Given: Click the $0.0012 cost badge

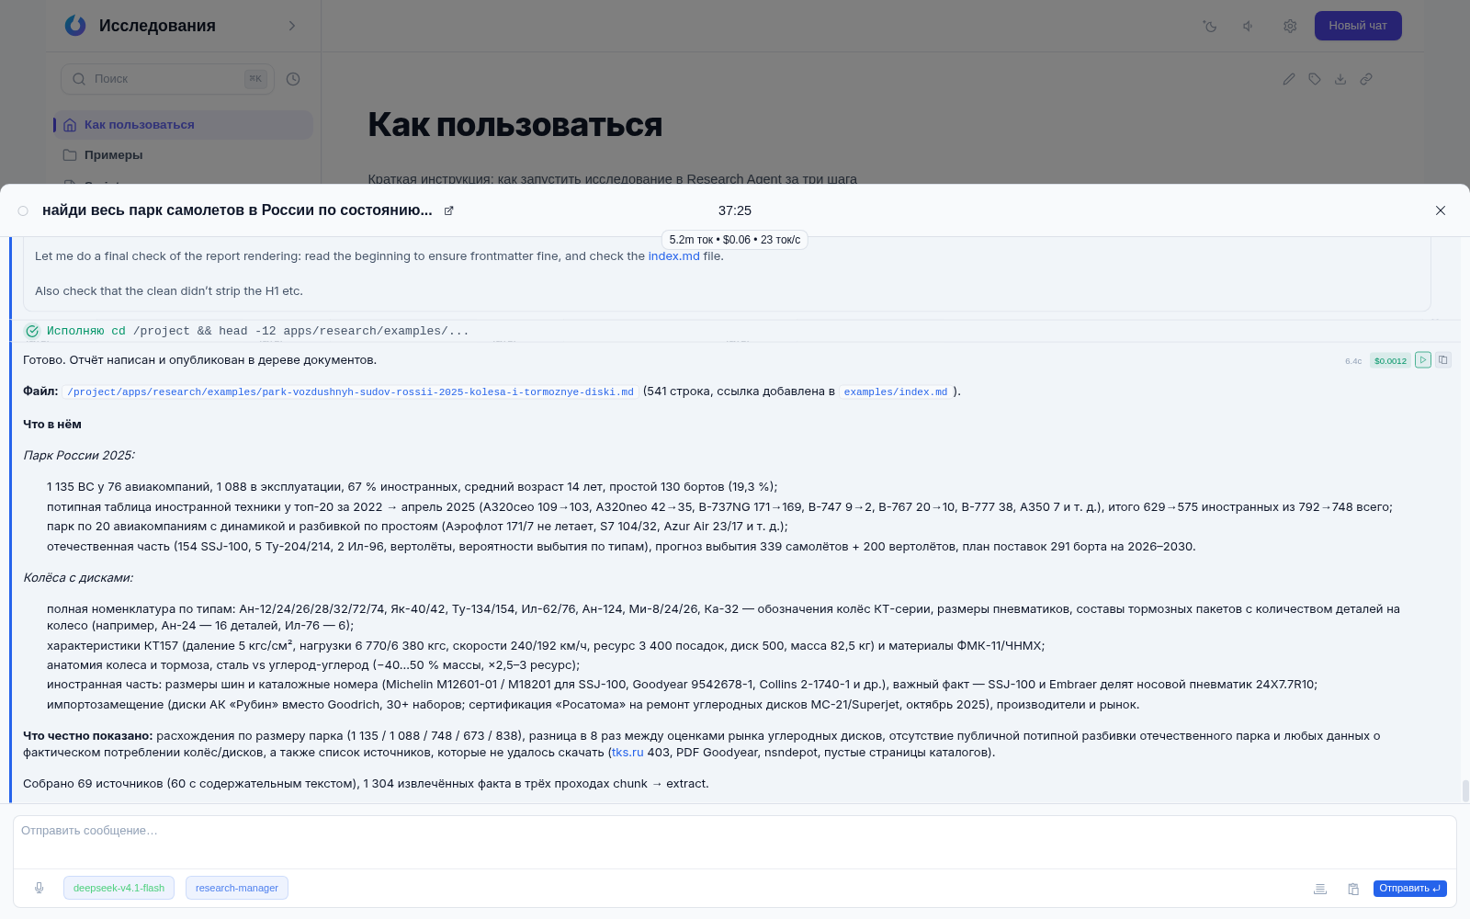Looking at the screenshot, I should coord(1390,360).
